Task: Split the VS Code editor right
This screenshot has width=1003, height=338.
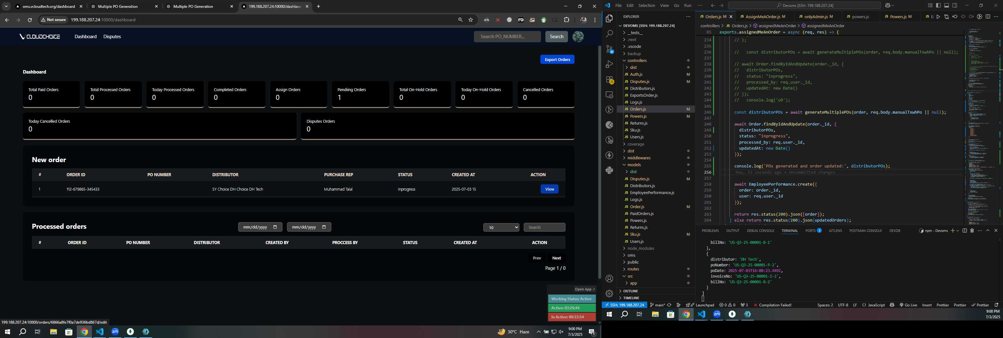Action: 988,17
